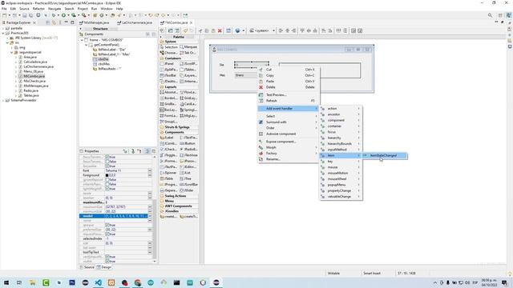Select cboMes in the Components tree
The width and height of the screenshot is (513, 288).
[103, 64]
